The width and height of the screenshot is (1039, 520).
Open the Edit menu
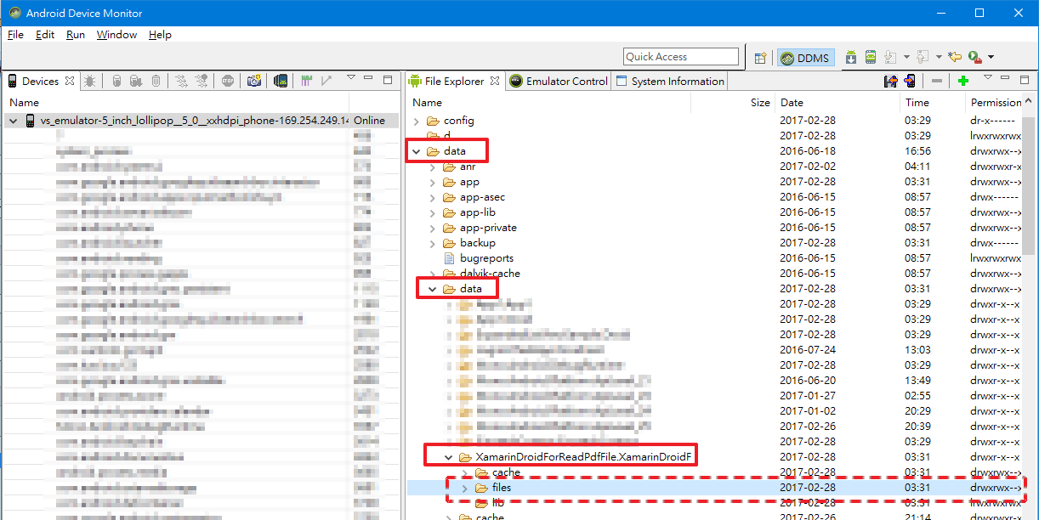tap(45, 35)
